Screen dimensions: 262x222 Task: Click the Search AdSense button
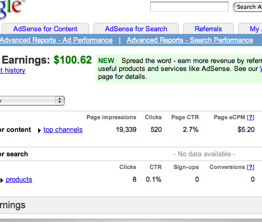tap(248, 7)
